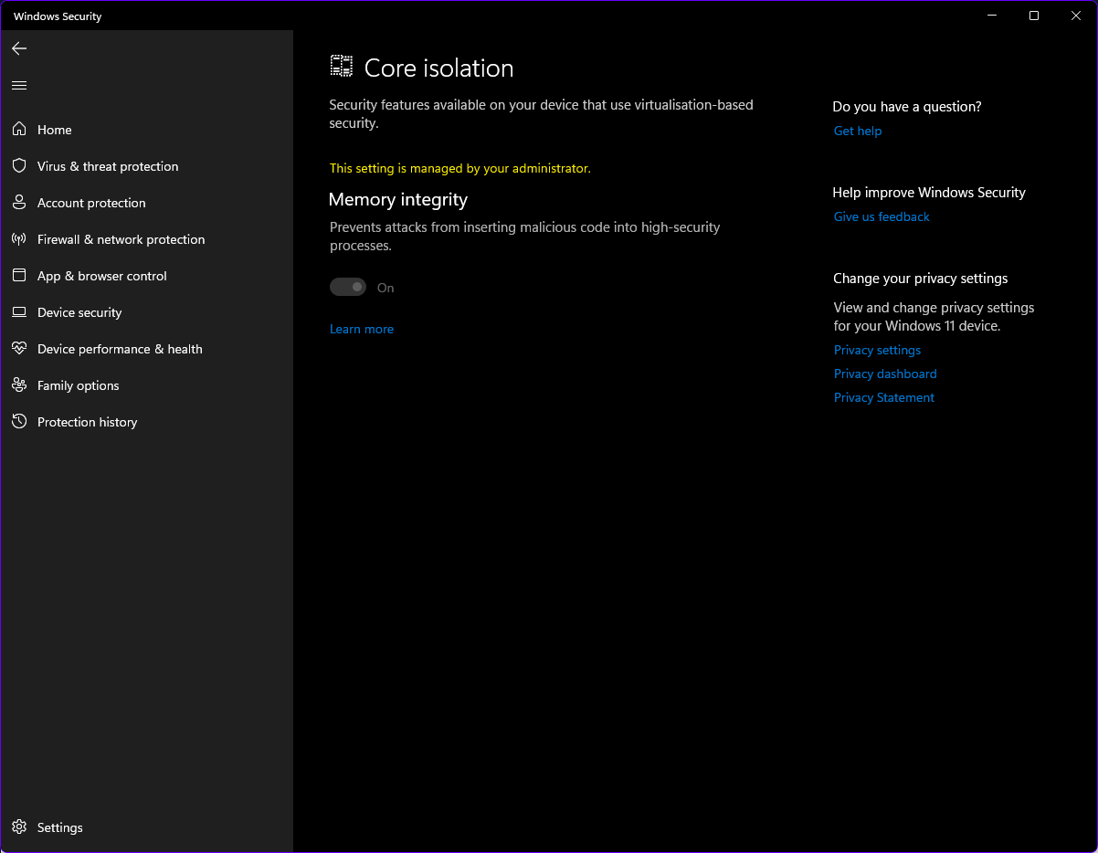Viewport: 1098px width, 853px height.
Task: Select the Account protection shield icon
Action: (19, 202)
